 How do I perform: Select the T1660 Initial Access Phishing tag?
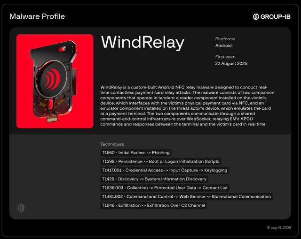click(x=136, y=153)
